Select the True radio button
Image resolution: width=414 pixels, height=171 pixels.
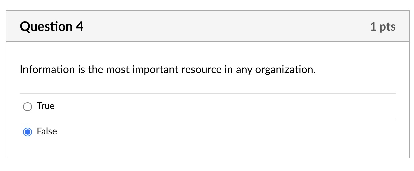pos(28,107)
